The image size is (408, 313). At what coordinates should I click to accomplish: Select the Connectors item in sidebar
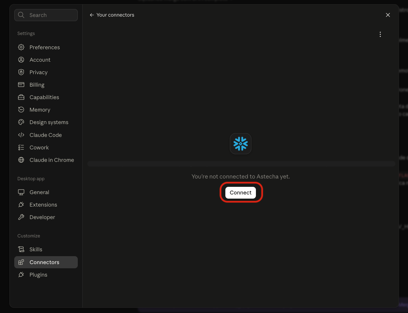[x=46, y=262]
